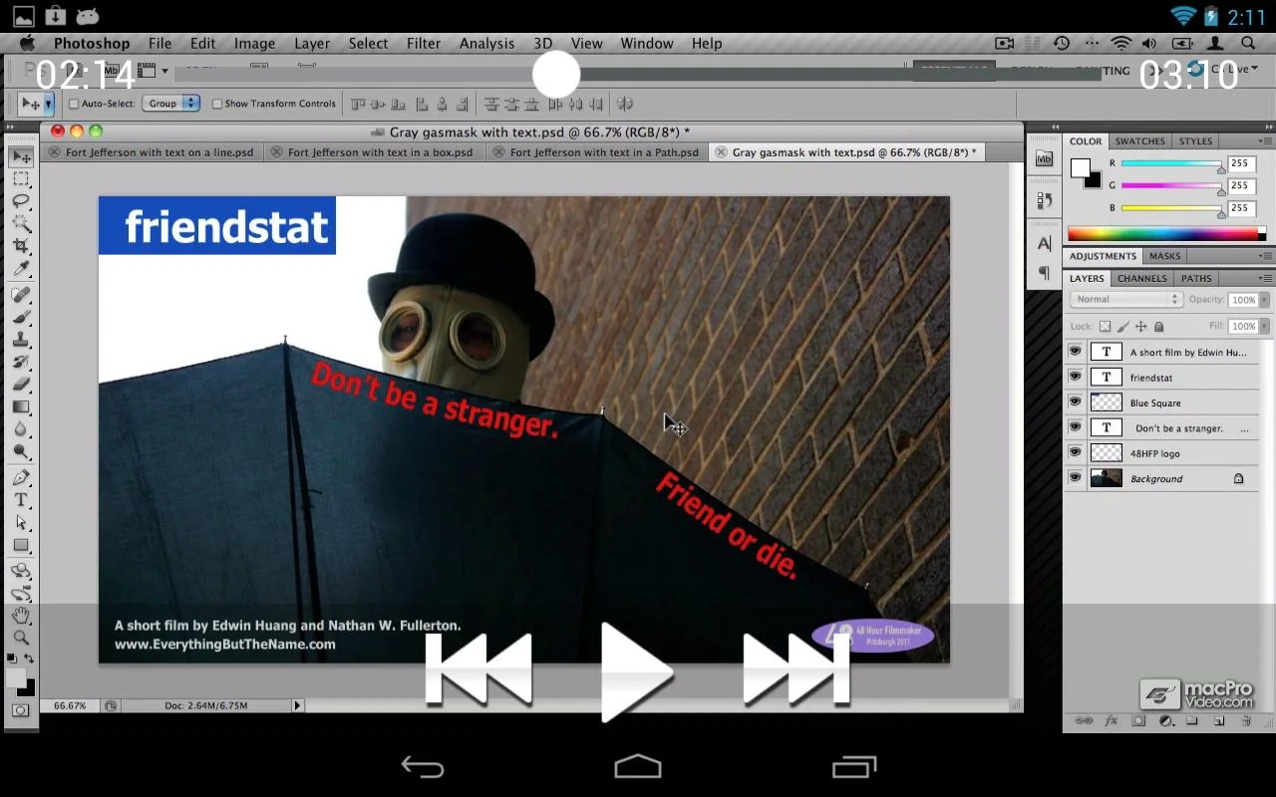Select the Pen tool
1276x797 pixels.
click(x=21, y=477)
